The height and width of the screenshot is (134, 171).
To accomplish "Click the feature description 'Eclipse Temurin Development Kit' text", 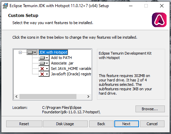I will click(125, 56).
